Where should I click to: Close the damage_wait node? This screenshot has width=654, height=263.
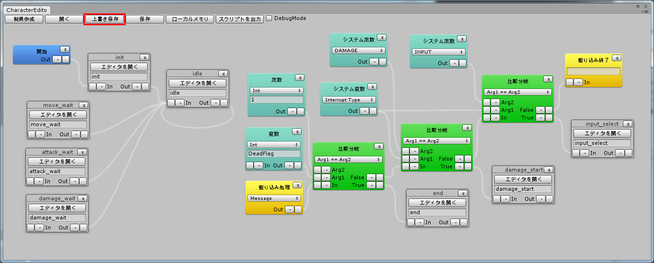83,198
